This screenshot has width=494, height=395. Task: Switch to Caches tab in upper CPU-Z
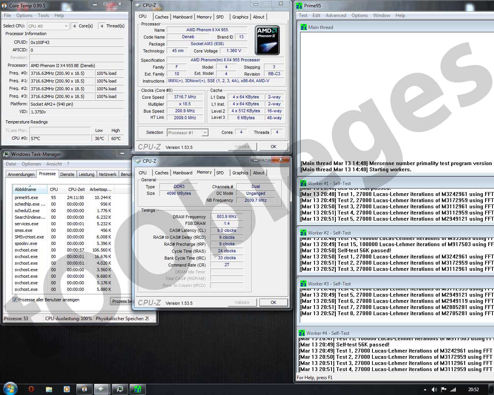click(x=161, y=17)
